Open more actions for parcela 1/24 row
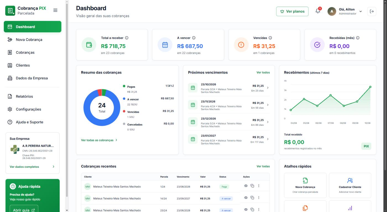Viewport: 387px width, 212px height. (258, 186)
